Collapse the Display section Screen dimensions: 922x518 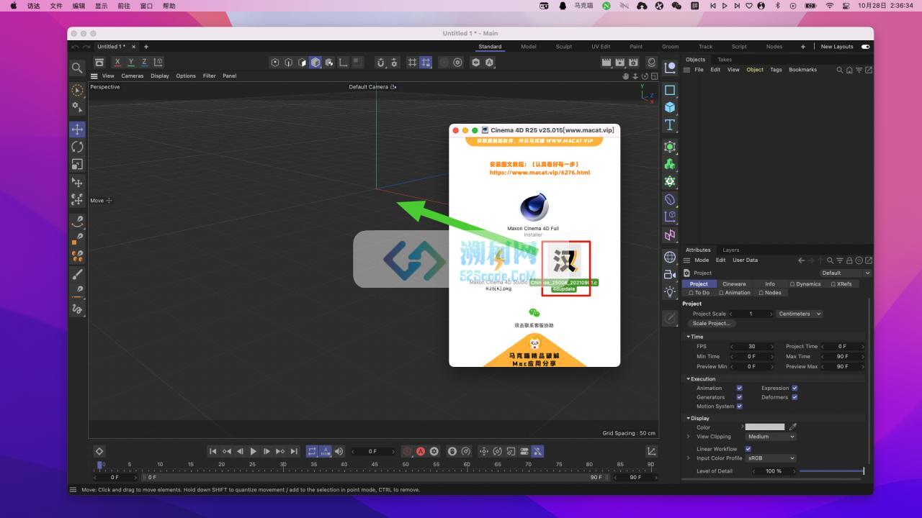[x=689, y=418]
